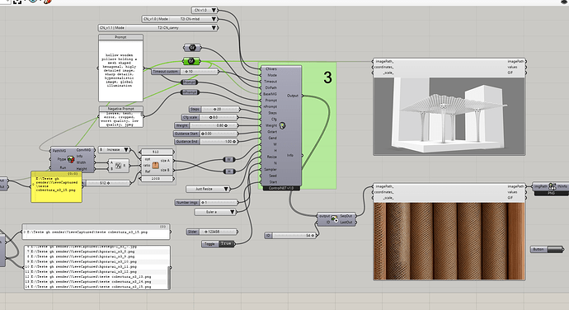Image resolution: width=569 pixels, height=310 pixels.
Task: Open the Euler a sampler dropdown
Action: click(215, 212)
